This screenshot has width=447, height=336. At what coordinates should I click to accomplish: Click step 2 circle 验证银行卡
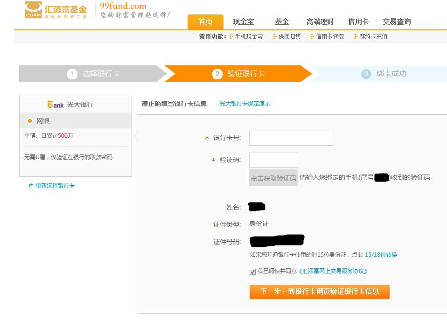click(x=217, y=74)
